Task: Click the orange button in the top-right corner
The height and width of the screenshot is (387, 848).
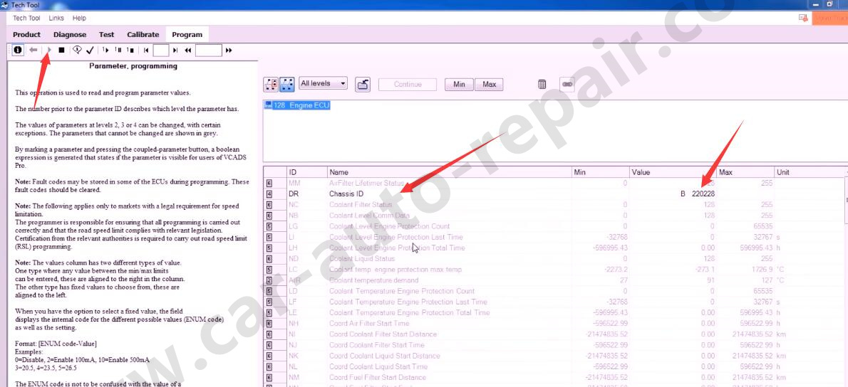Action: click(829, 18)
